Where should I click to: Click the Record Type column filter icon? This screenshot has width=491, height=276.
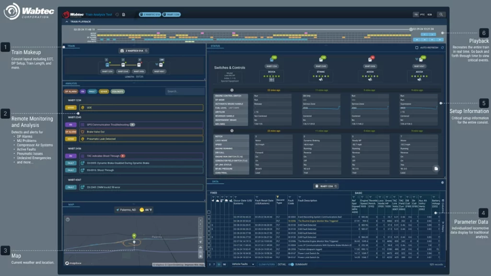(277, 197)
